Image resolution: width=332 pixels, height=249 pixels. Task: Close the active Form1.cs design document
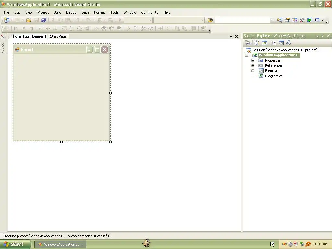pyautogui.click(x=236, y=36)
